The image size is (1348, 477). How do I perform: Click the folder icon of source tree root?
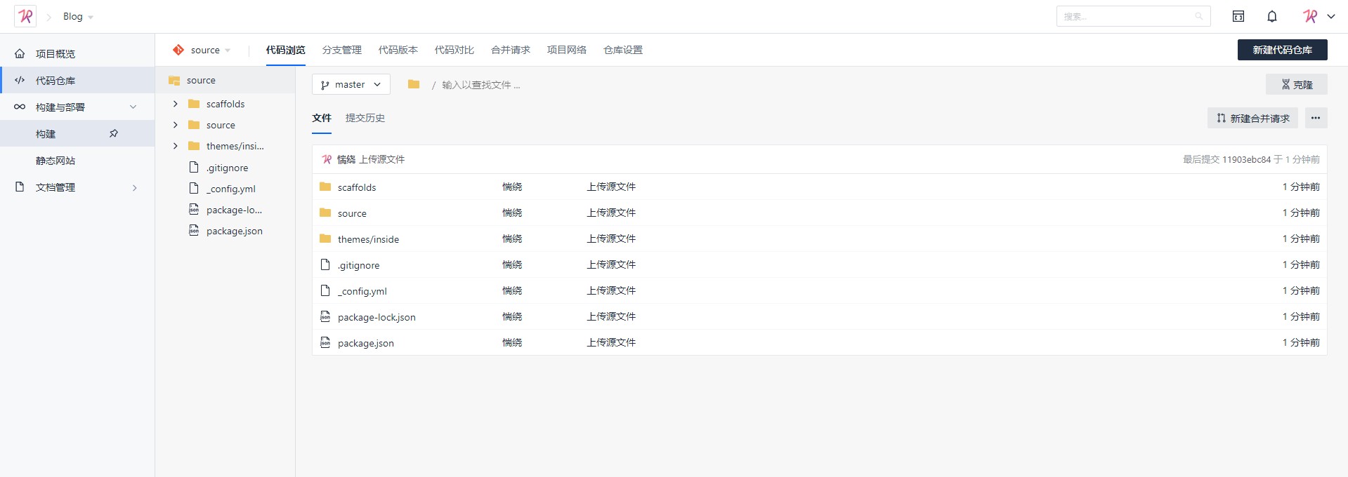click(x=174, y=81)
